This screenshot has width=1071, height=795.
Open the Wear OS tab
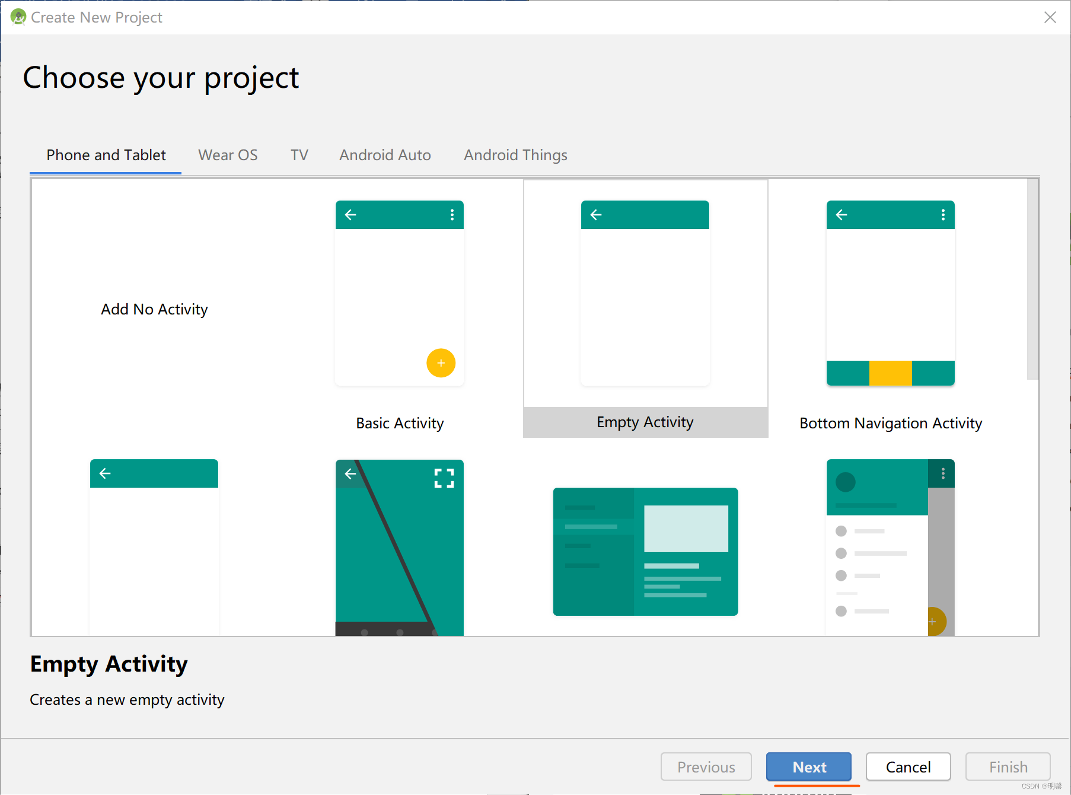pos(228,155)
